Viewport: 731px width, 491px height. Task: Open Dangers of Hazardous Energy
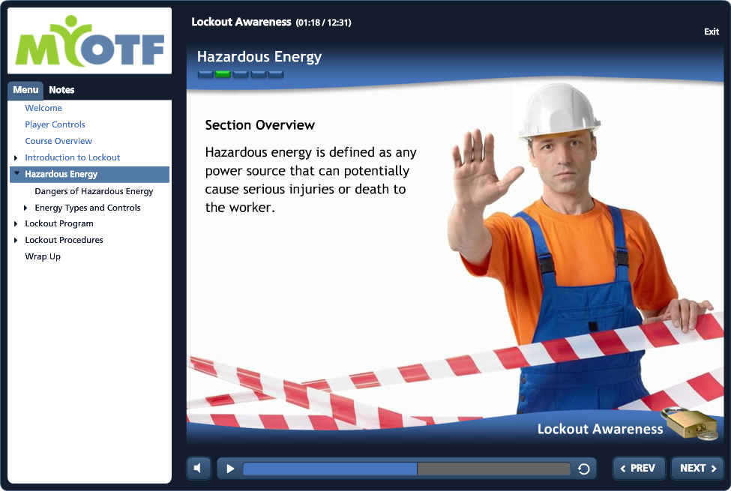point(94,191)
